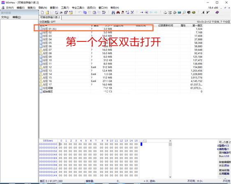This screenshot has width=231, height=184.
Task: Click the Go To Offset arrow icon
Action: [141, 12]
